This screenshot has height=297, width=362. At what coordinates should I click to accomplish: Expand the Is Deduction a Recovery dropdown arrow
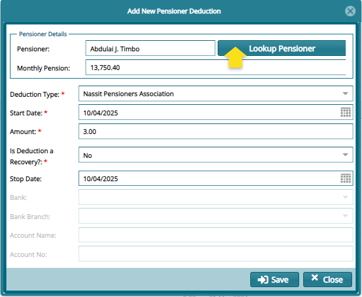tap(345, 155)
